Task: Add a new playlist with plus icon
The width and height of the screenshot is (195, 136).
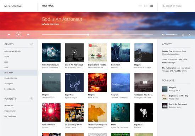Action: pyautogui.click(x=32, y=98)
